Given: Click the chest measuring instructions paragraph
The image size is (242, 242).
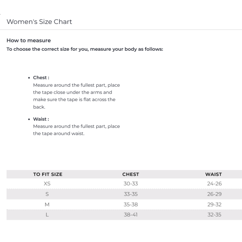Looking at the screenshot, I should [76, 96].
